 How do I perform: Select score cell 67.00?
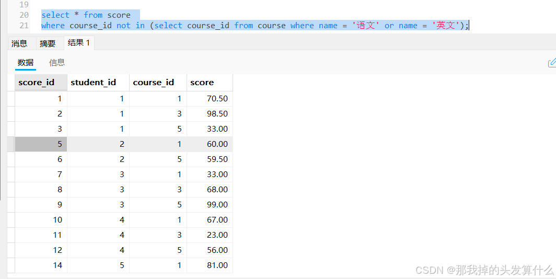(x=210, y=220)
